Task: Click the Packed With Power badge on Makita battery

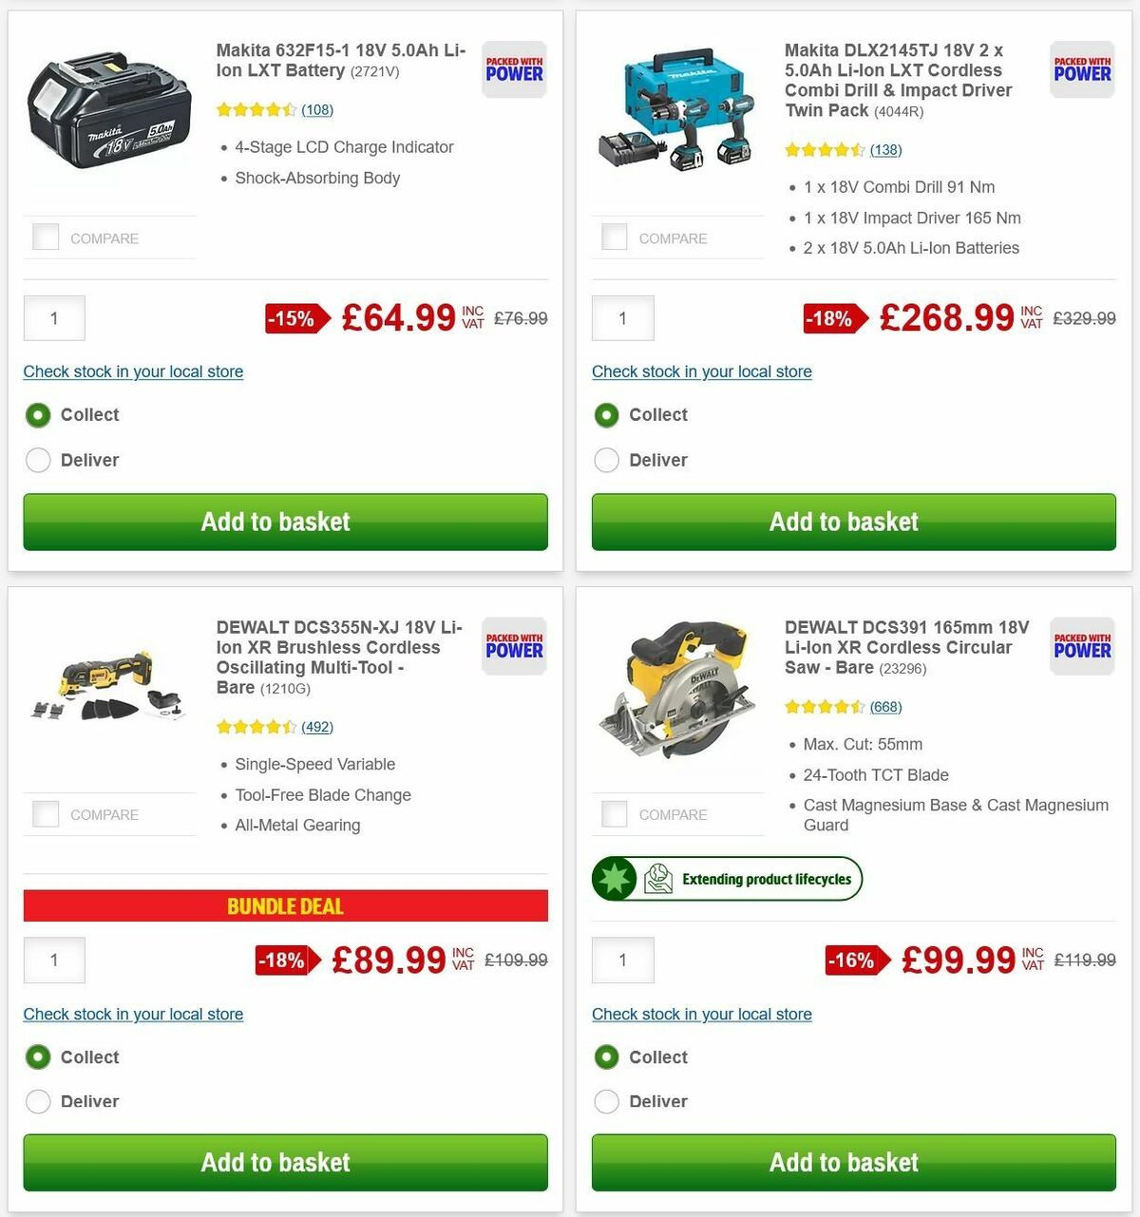Action: 513,69
